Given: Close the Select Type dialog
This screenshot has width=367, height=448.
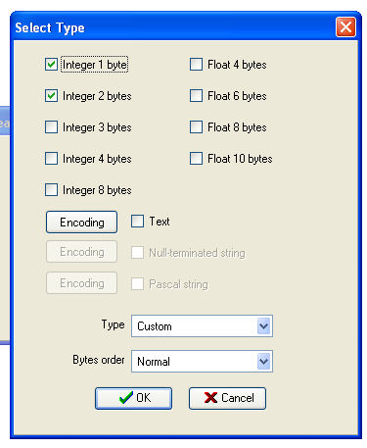Looking at the screenshot, I should (345, 27).
